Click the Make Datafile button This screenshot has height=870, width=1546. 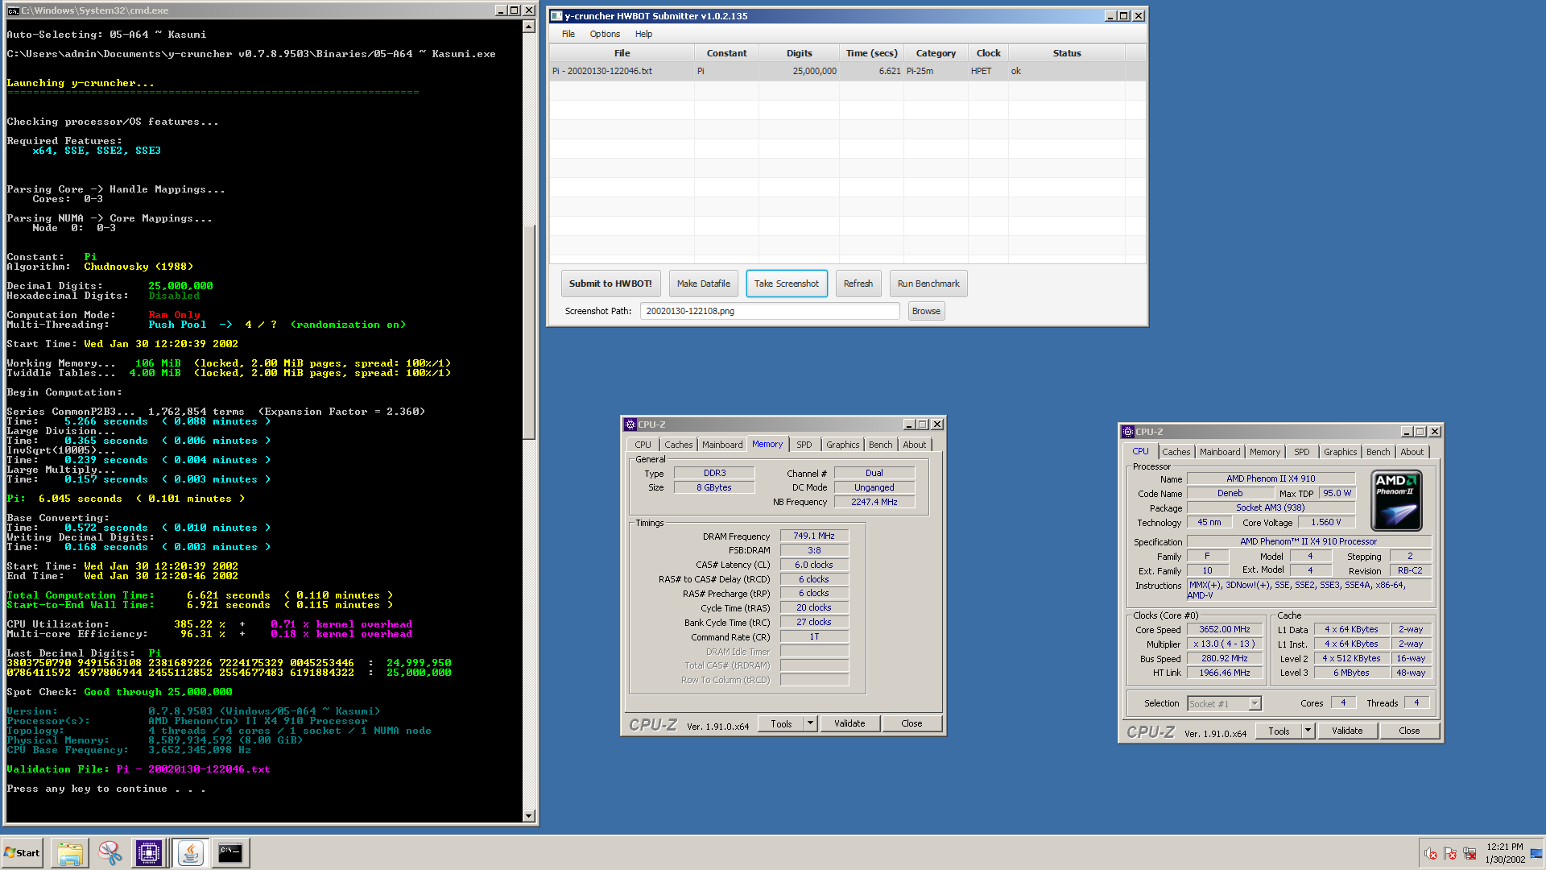pyautogui.click(x=704, y=284)
